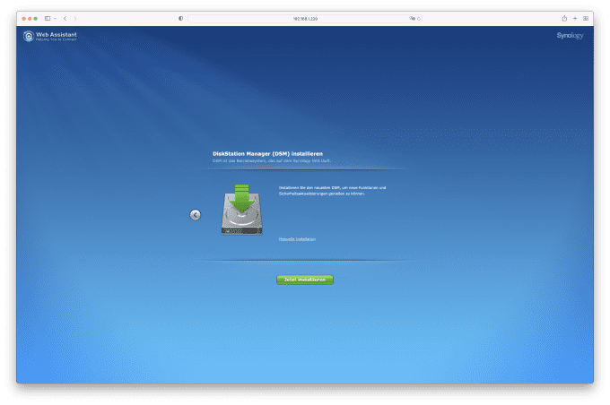Navigate back in Safari
The width and height of the screenshot is (610, 405).
pyautogui.click(x=65, y=18)
